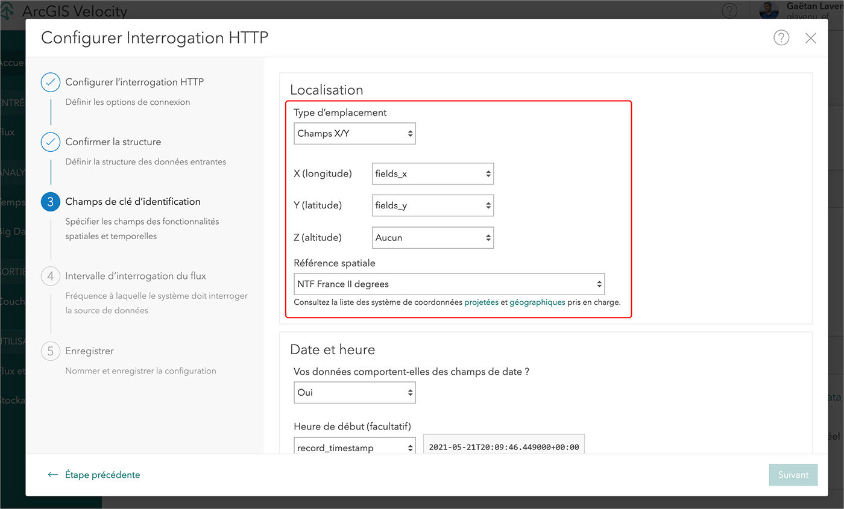This screenshot has height=509, width=844.
Task: Click the step 3 numbered circle
Action: (51, 202)
